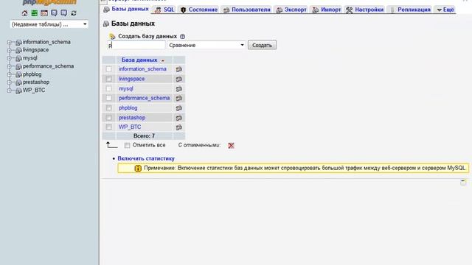Click database icon beside phpblog in sidebar

click(x=18, y=75)
